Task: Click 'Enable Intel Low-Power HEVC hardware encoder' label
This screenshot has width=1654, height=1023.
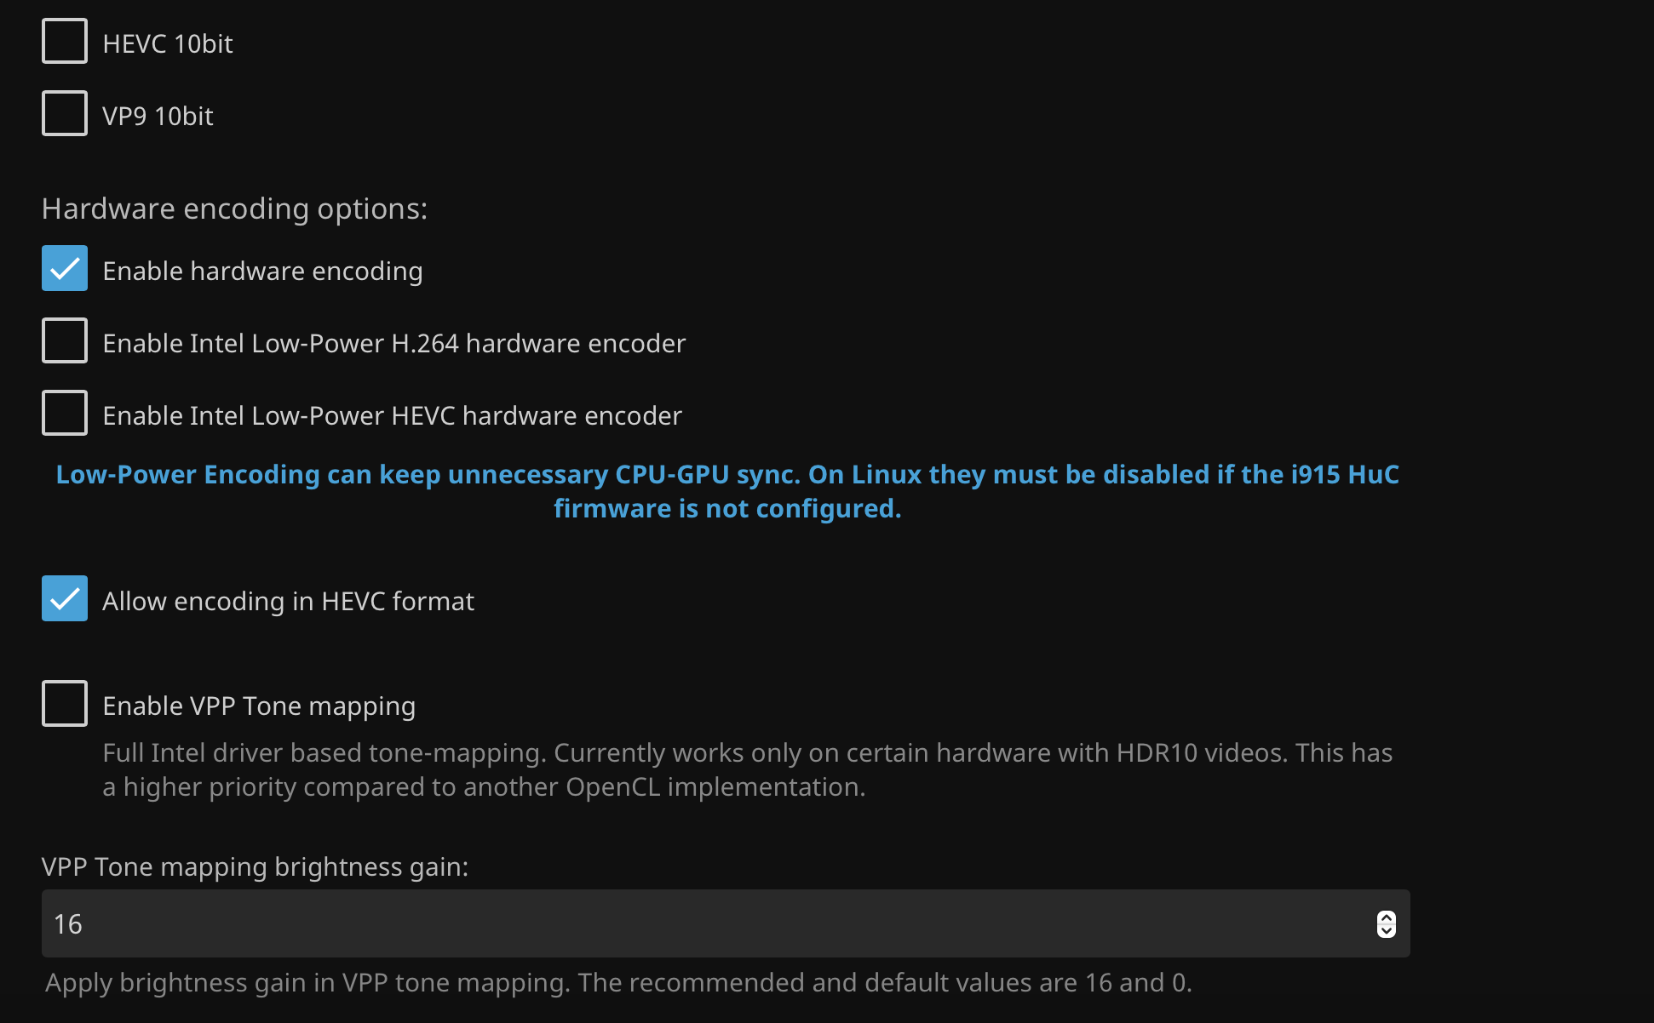Action: click(392, 415)
